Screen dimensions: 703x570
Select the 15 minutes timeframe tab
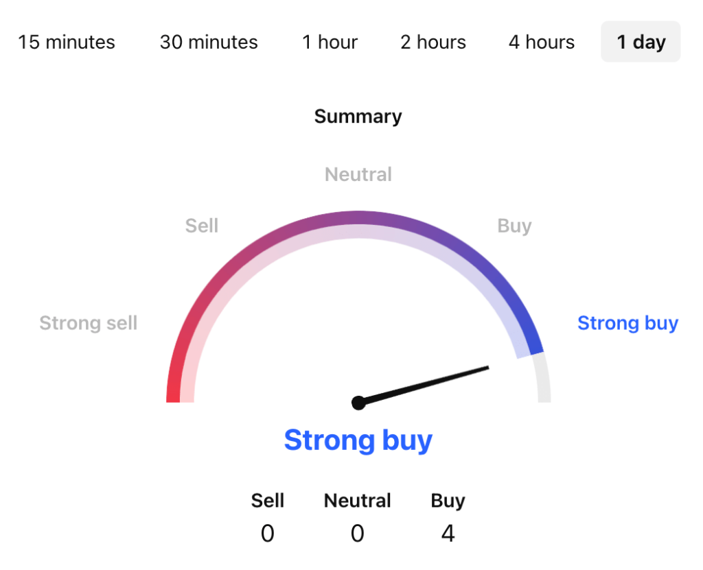coord(67,43)
